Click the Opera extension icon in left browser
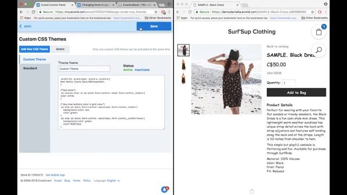This screenshot has width=347, height=195. coord(163,12)
